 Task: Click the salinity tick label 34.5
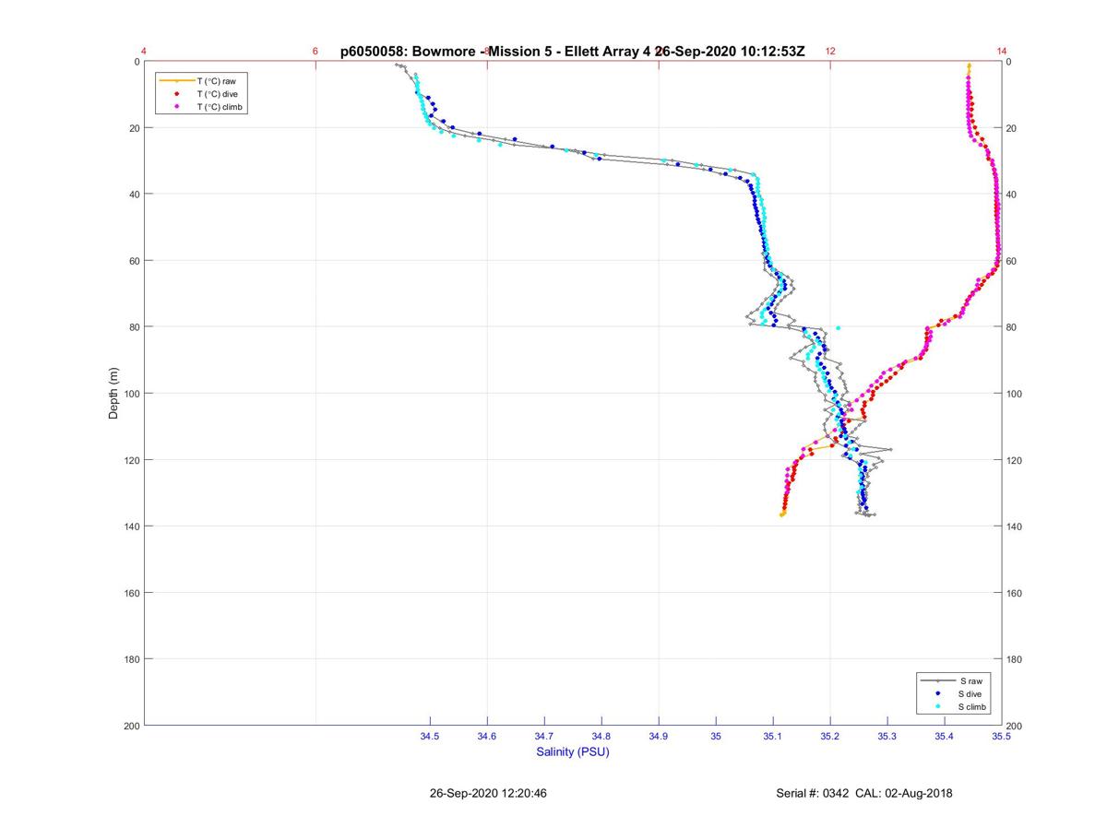click(x=430, y=736)
